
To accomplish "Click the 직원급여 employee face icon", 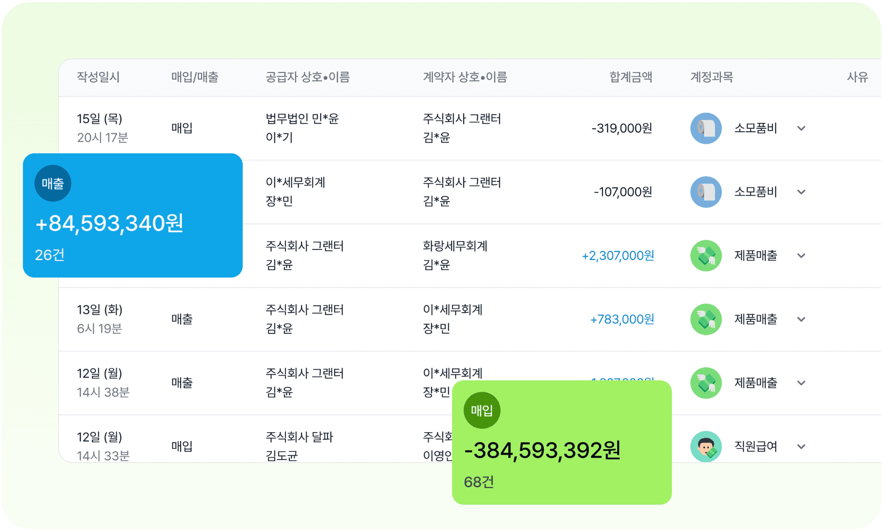I will coord(705,446).
